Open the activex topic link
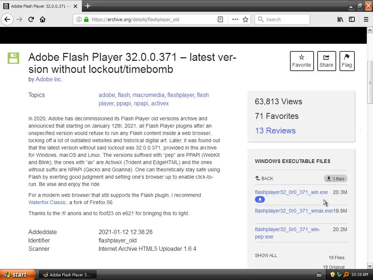 pyautogui.click(x=160, y=104)
